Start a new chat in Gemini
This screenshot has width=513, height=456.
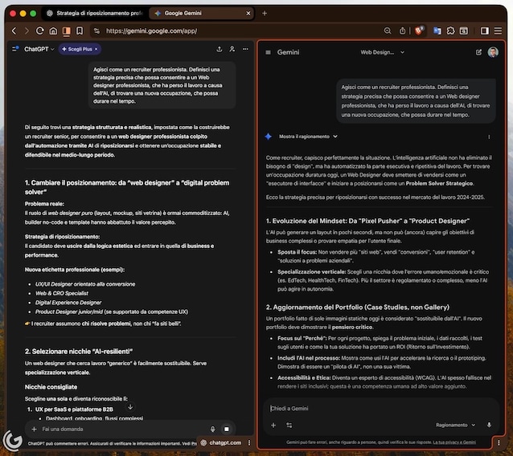pyautogui.click(x=478, y=52)
